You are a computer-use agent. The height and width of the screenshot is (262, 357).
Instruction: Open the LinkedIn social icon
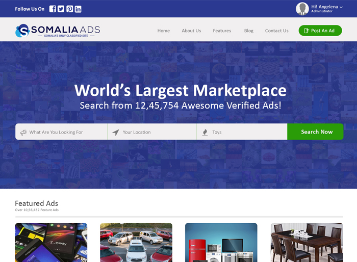78,9
